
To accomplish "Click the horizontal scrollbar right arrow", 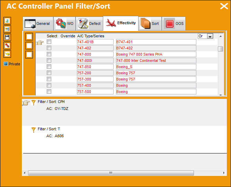I will coord(224,173).
